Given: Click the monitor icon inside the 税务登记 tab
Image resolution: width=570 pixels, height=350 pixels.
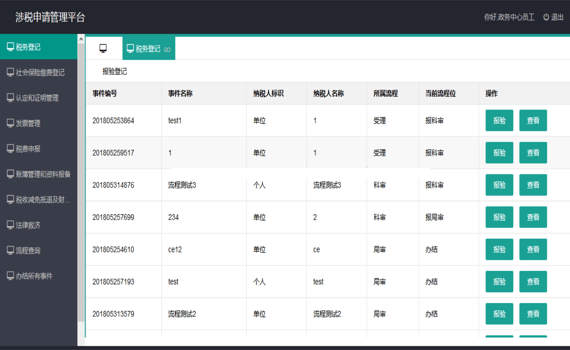Looking at the screenshot, I should (x=130, y=48).
